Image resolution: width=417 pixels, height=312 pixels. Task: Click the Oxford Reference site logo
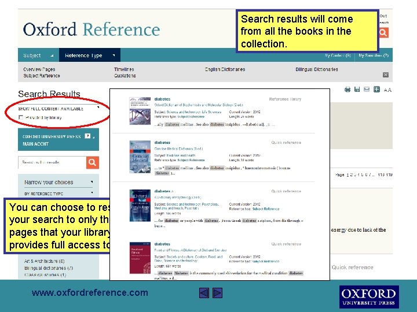click(92, 29)
